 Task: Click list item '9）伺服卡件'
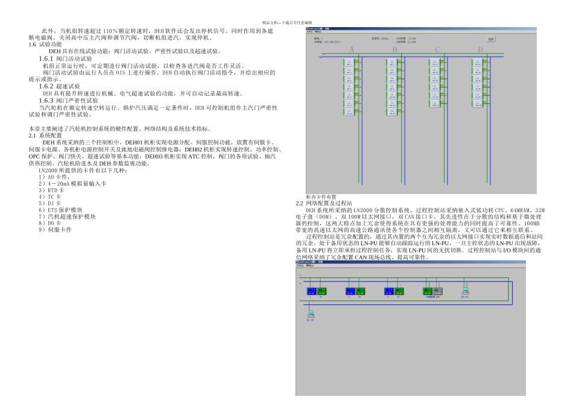(x=55, y=230)
